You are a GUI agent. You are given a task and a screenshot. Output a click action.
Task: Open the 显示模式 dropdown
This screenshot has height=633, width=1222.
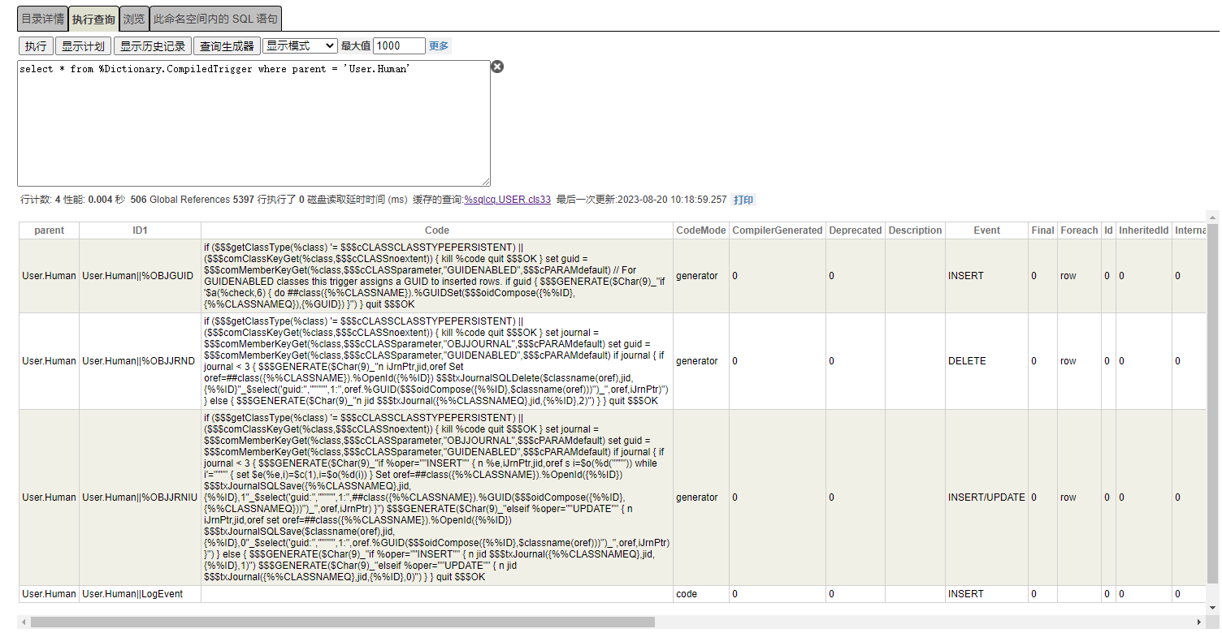[300, 46]
